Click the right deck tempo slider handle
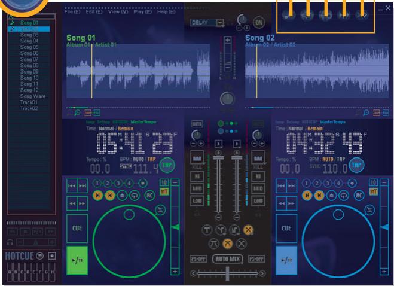 coord(384,227)
